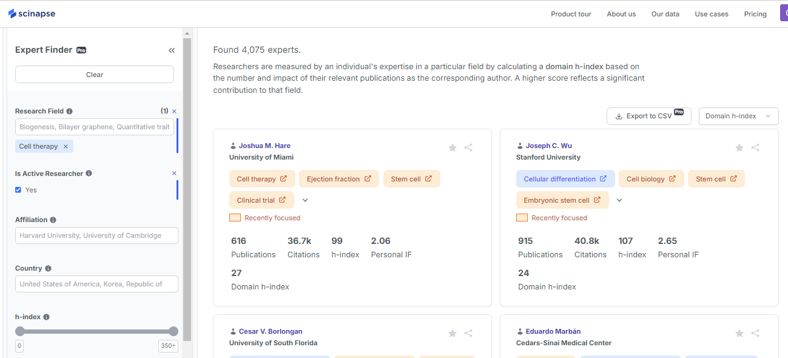Screen dimensions: 788x358
Task: Open the Domain h-index sorting dropdown
Action: 738,116
